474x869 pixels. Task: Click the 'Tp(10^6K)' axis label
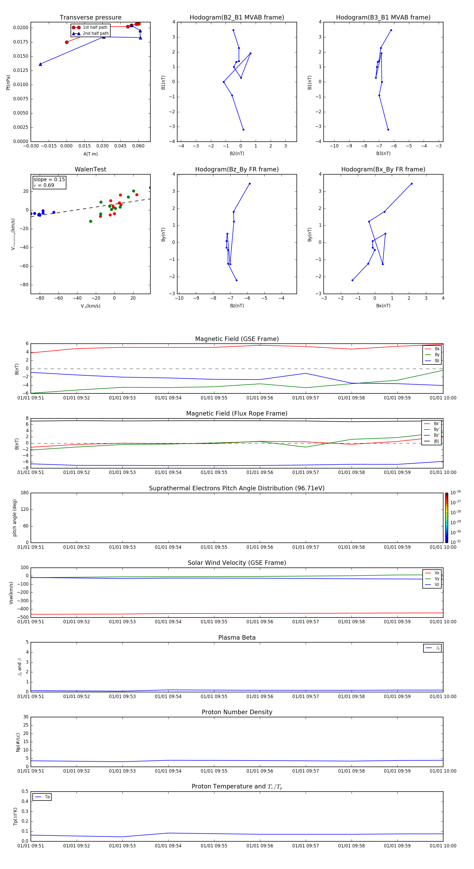(x=15, y=816)
